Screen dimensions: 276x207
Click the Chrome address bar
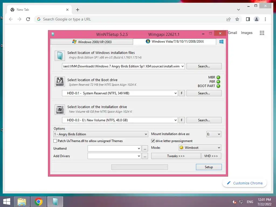(x=130, y=19)
